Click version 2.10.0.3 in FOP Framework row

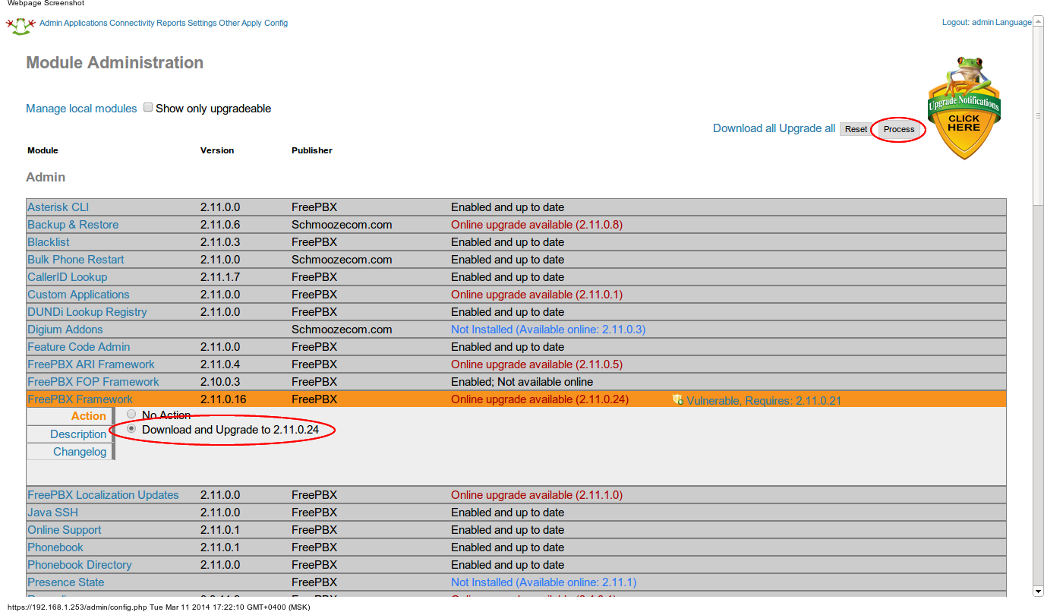click(x=220, y=382)
